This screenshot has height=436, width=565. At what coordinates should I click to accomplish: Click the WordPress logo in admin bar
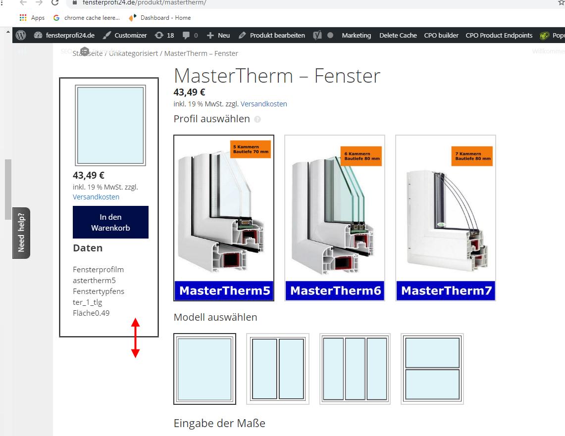point(21,35)
